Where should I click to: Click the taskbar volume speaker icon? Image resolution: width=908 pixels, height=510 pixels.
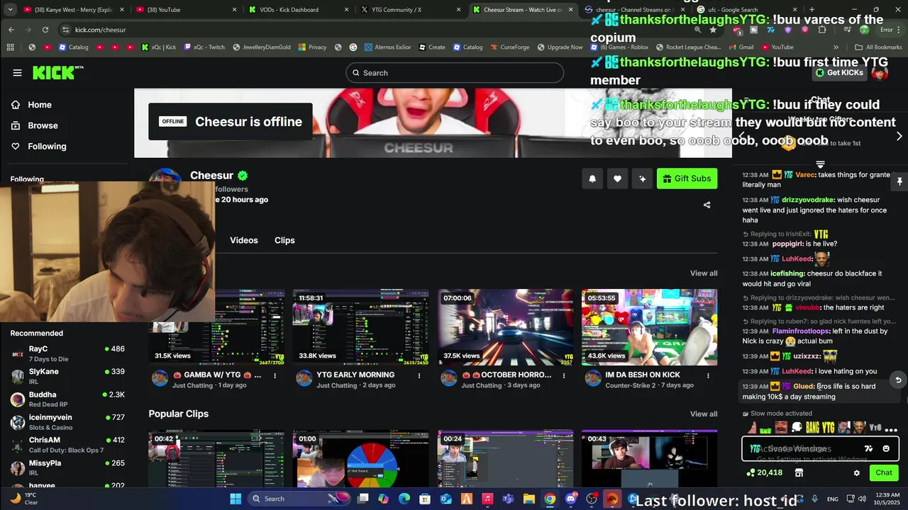tap(862, 499)
